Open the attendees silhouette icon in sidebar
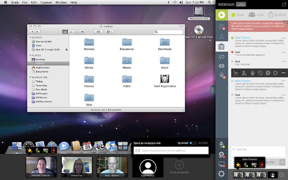288x180 pixels. (x=222, y=36)
